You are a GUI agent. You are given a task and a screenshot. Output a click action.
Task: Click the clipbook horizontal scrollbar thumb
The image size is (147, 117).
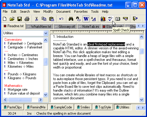(20, 100)
